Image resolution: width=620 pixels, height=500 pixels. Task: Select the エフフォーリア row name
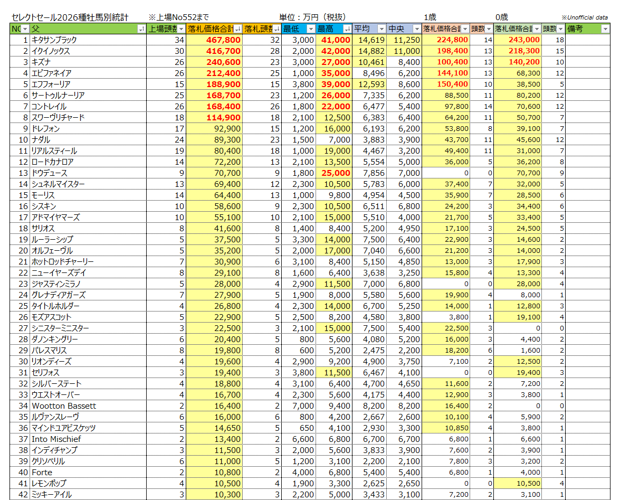pos(88,84)
